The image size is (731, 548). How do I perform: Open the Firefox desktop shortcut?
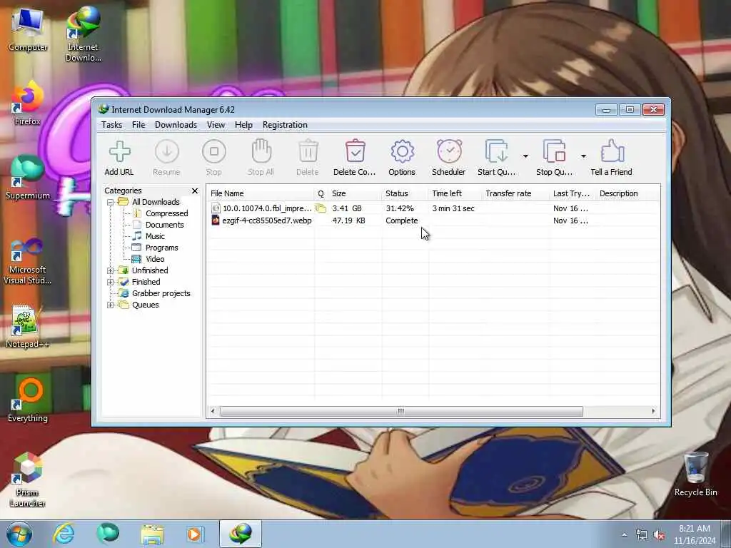coord(28,103)
